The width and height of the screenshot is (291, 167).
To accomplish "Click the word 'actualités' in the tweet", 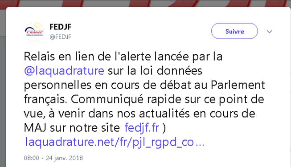I will 164,114.
